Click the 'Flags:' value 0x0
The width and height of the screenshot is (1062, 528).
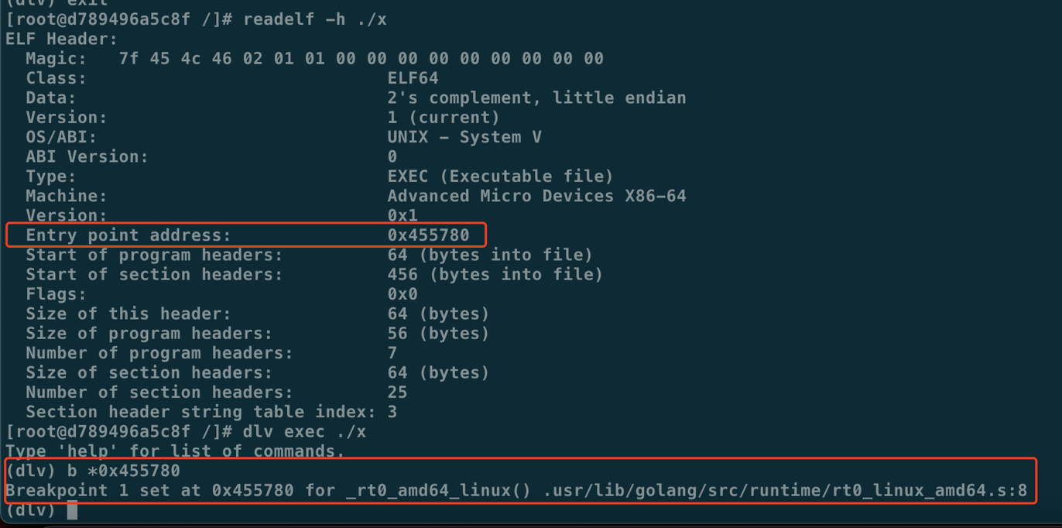[x=403, y=294]
